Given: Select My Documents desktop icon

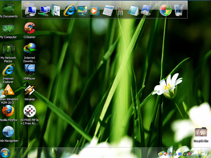Looking at the screenshot, I should click(x=9, y=11).
